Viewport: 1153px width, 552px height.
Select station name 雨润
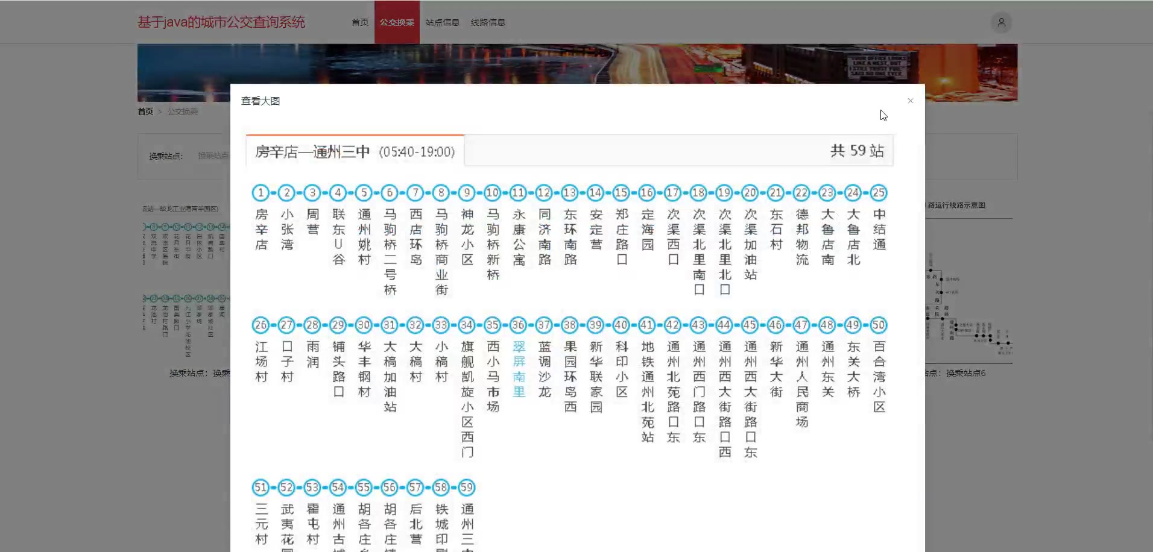[x=312, y=354]
